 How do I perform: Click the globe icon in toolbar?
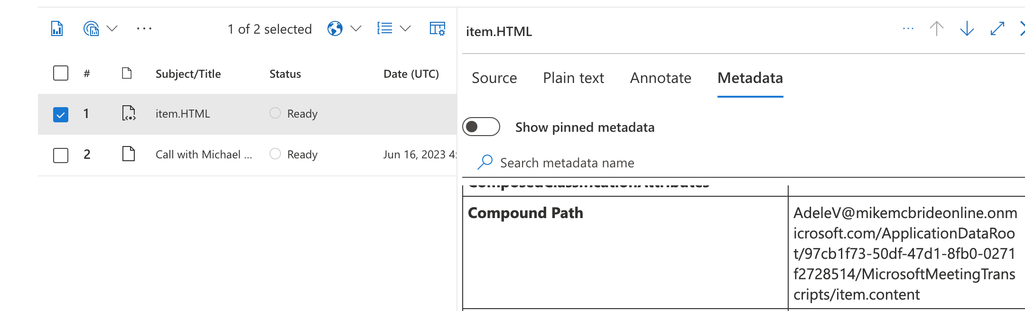pos(335,29)
